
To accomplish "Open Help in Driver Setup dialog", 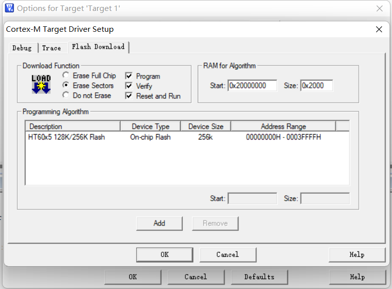I will tap(357, 255).
